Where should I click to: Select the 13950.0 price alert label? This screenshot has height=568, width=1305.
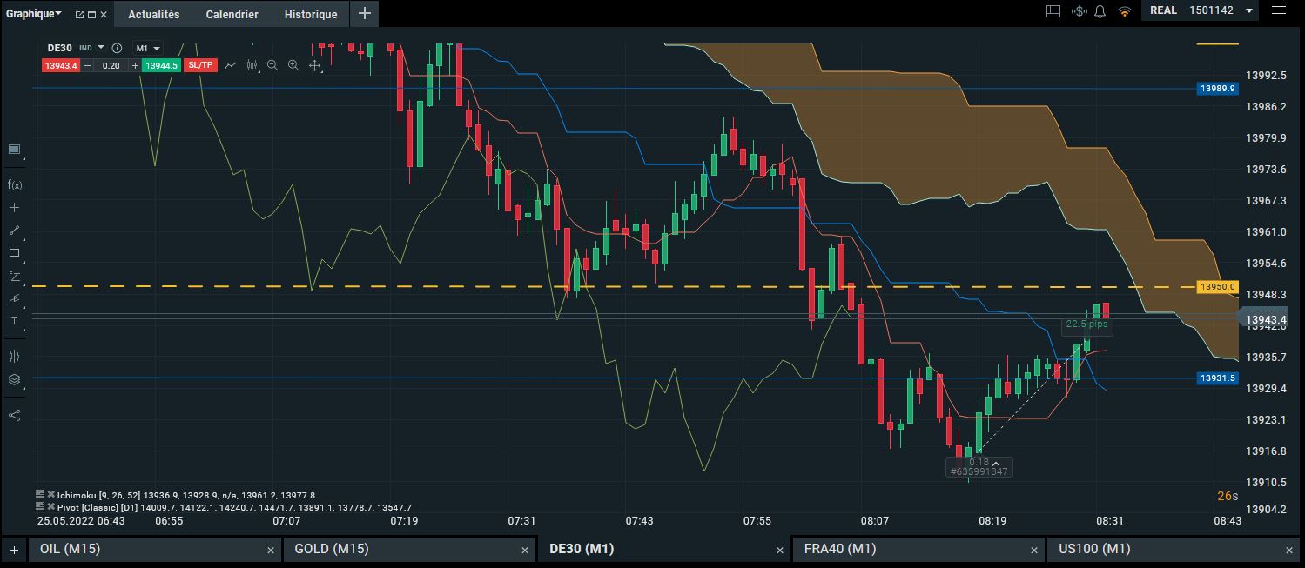[1217, 286]
